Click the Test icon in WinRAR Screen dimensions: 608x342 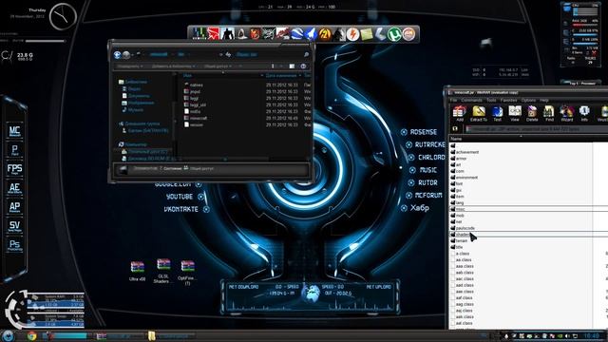497,113
